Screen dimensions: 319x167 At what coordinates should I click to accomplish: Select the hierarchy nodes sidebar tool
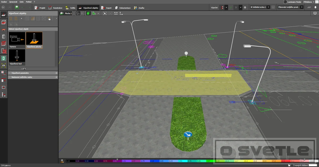point(4,94)
